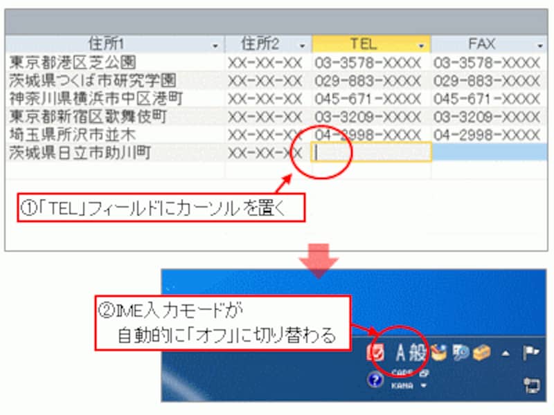This screenshot has height=415, width=554.
Task: Click the cell 東京都港区芝公園
Action: 115,62
